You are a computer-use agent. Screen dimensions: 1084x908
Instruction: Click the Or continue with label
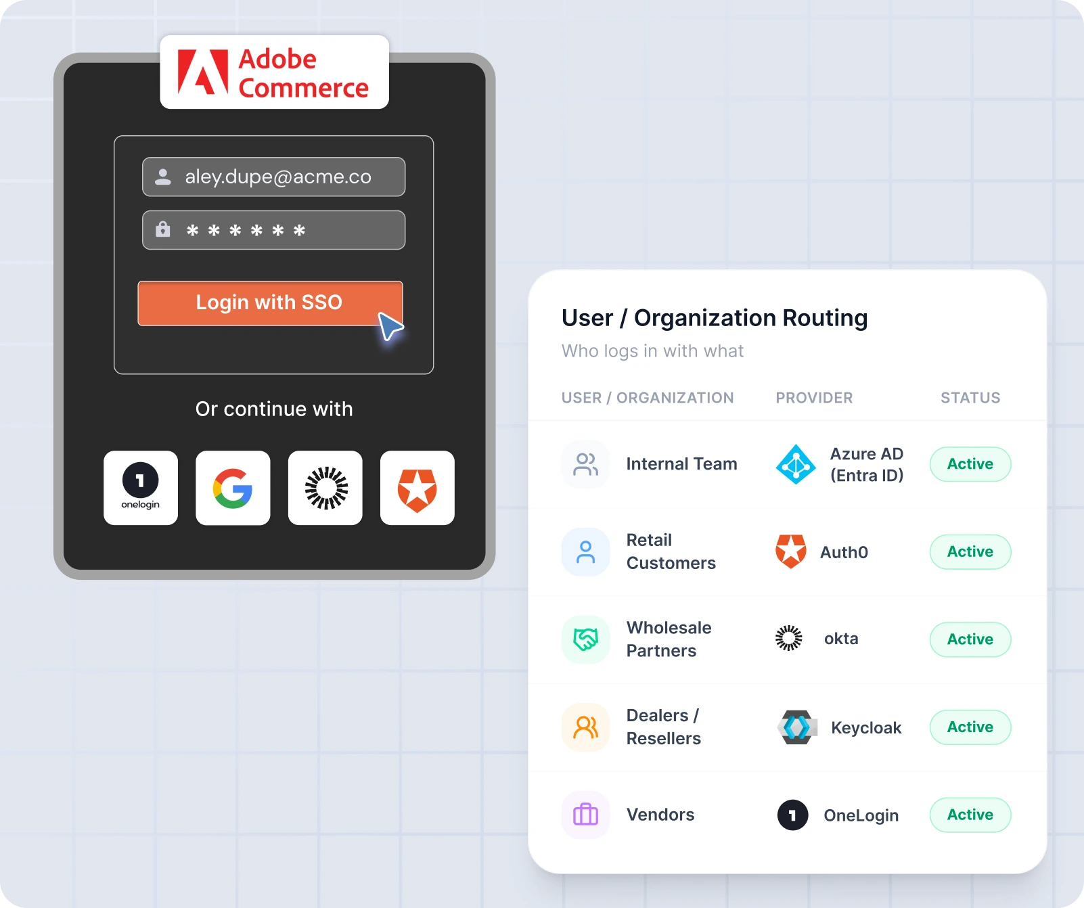pos(274,409)
